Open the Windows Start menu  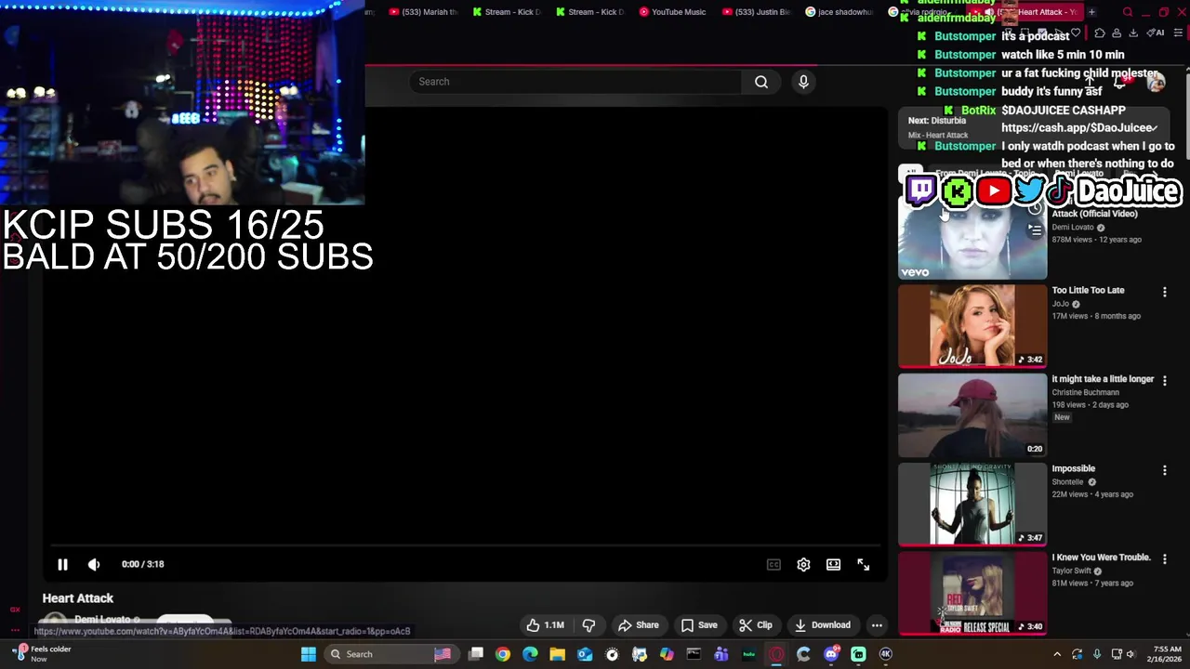pyautogui.click(x=309, y=654)
